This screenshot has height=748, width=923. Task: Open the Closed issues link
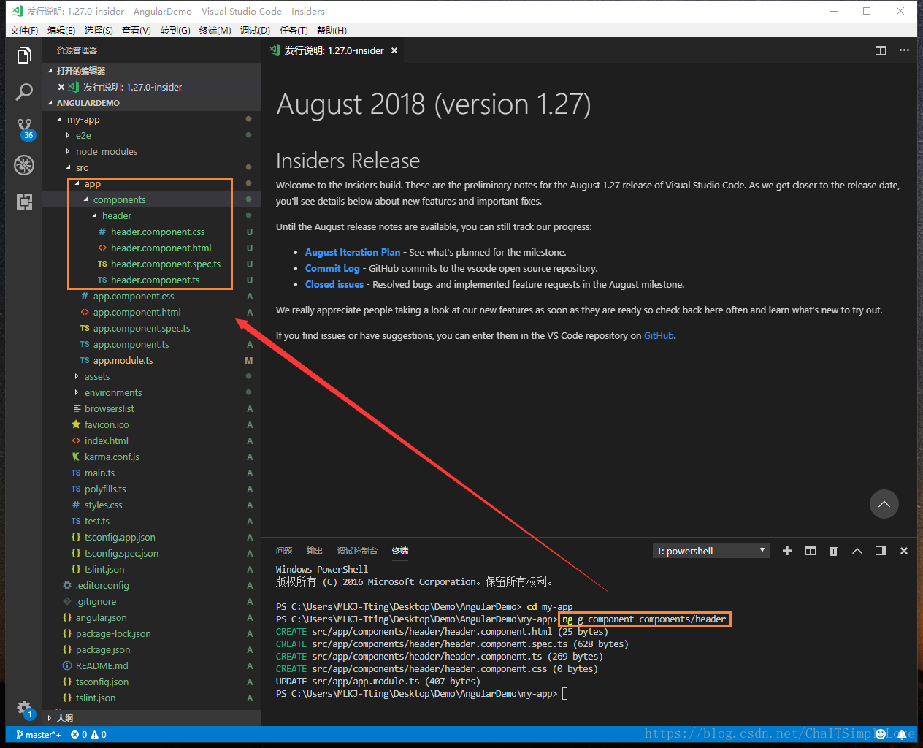point(334,284)
